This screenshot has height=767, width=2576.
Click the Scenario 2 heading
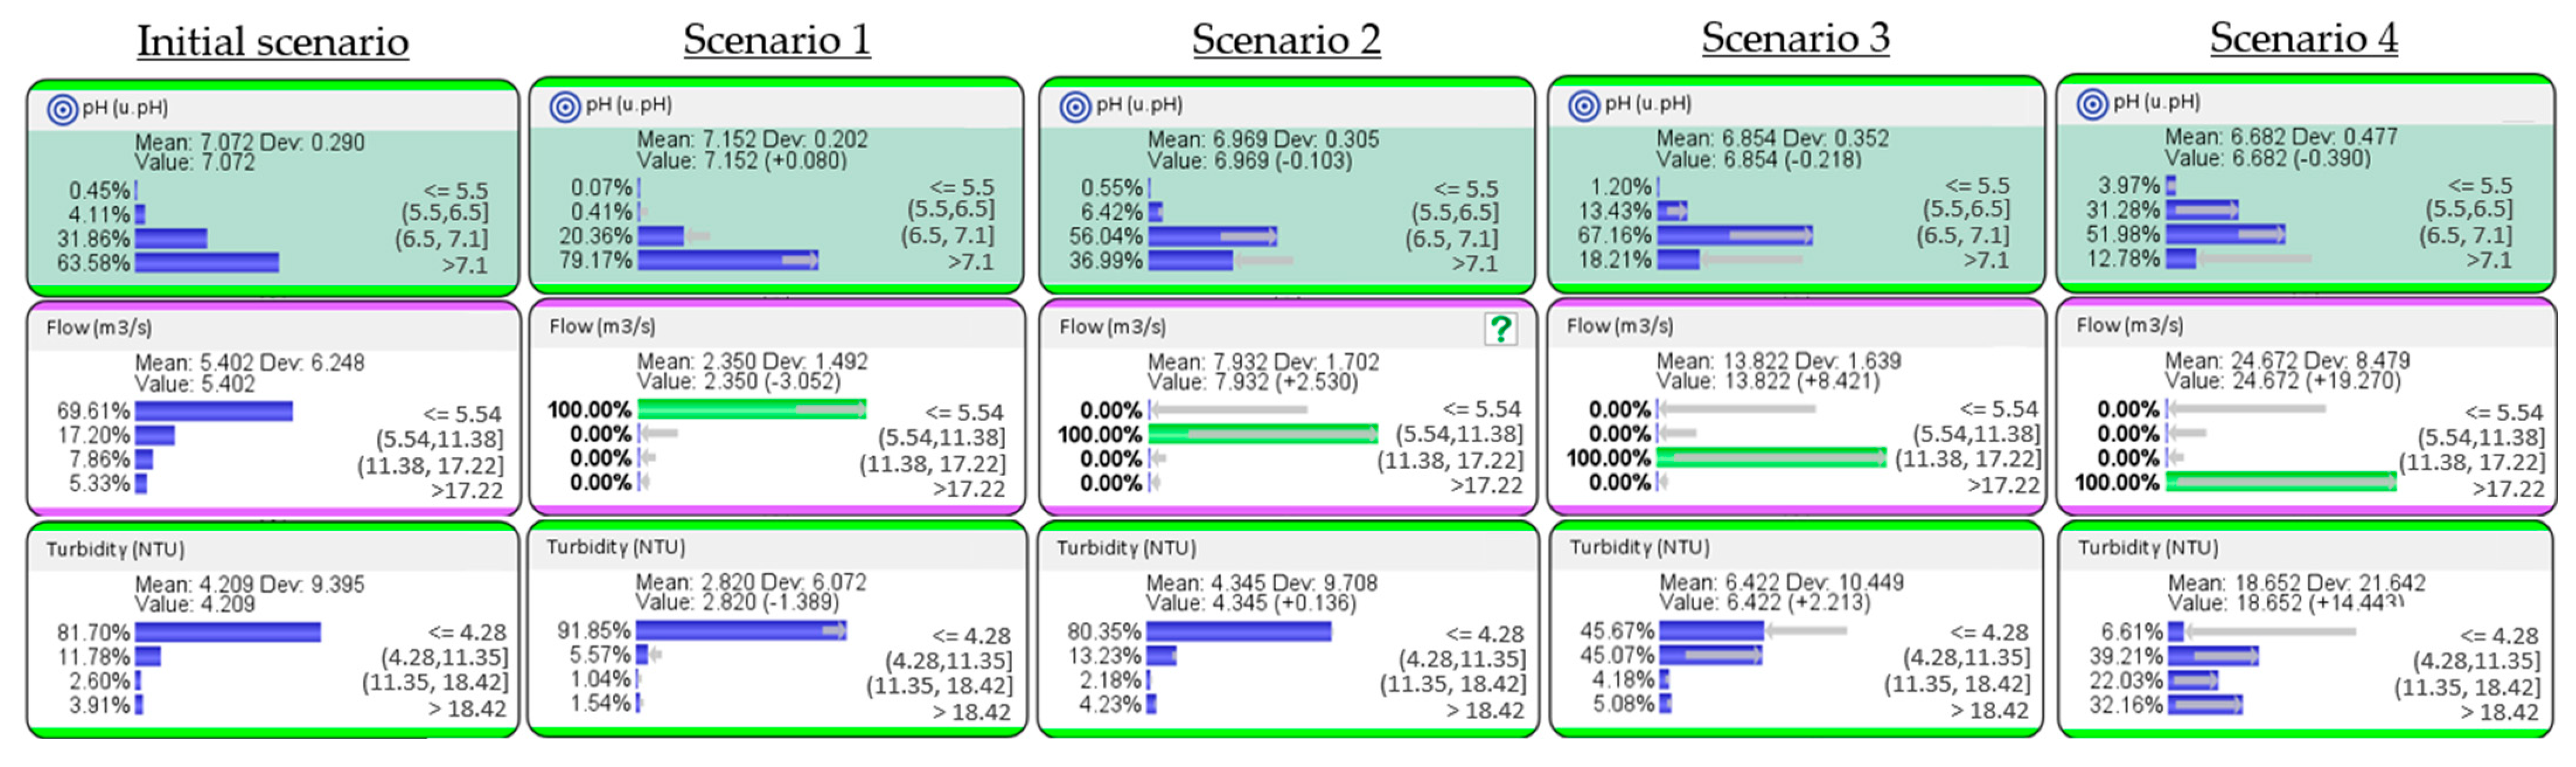click(x=1286, y=40)
